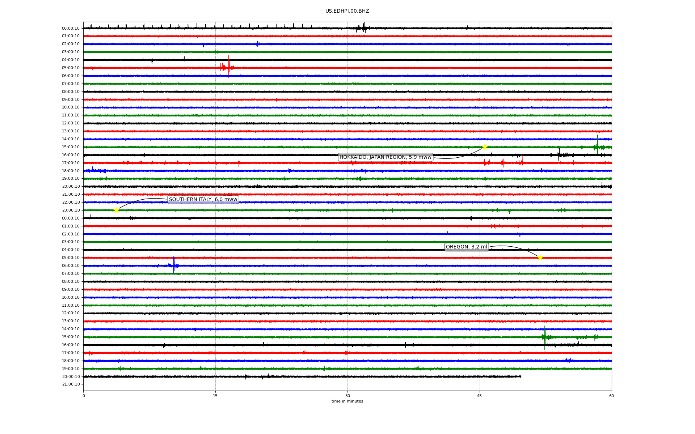Viewport: 695px width, 434px height.
Task: Click the SOUTHERN ITALY 6.0 mww label
Action: point(203,199)
